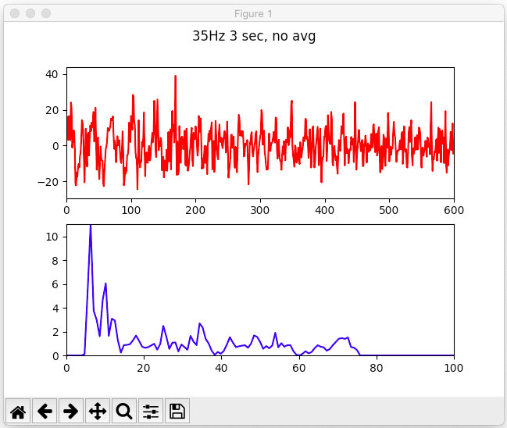
Task: Click y-axis label −20 on top plot
Action: click(48, 182)
